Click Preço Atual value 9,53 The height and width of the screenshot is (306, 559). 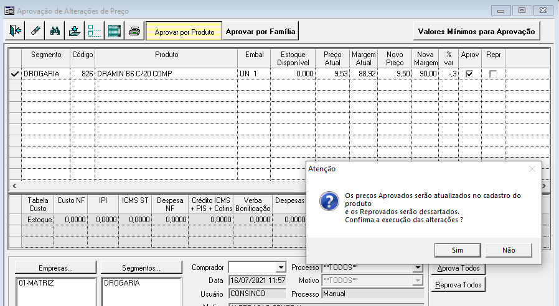coord(332,74)
